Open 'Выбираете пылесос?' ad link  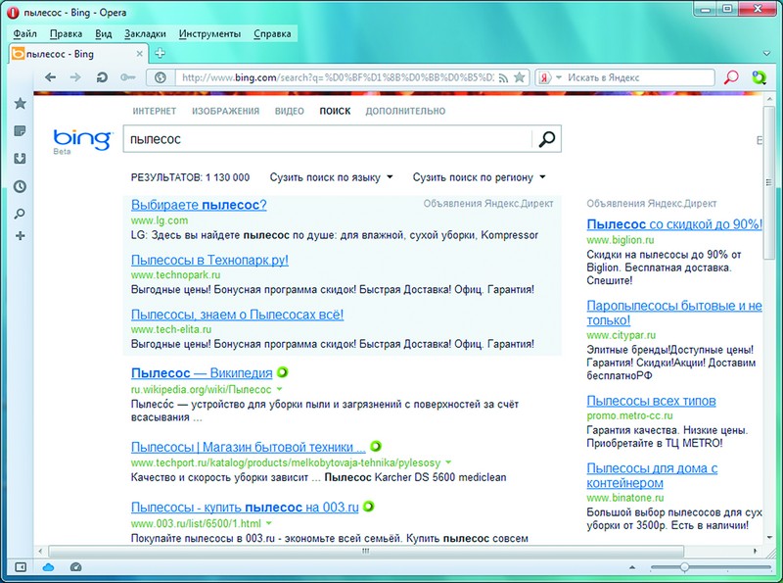tap(199, 205)
